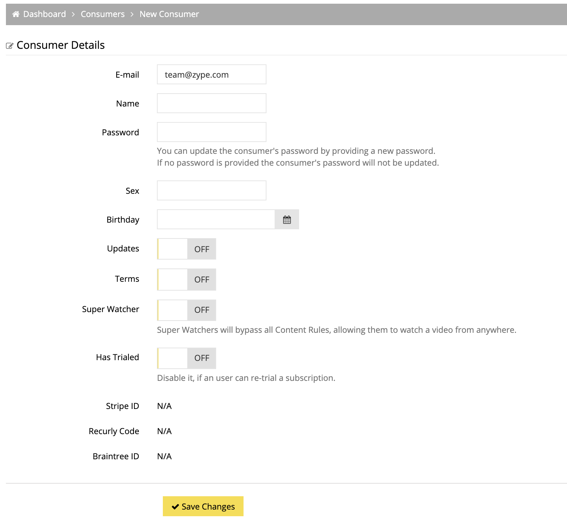This screenshot has width=567, height=531.
Task: Click New Consumer breadcrumb
Action: pos(169,14)
